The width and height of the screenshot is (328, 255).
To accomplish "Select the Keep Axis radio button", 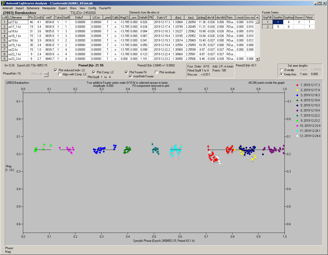I will pos(281,74).
